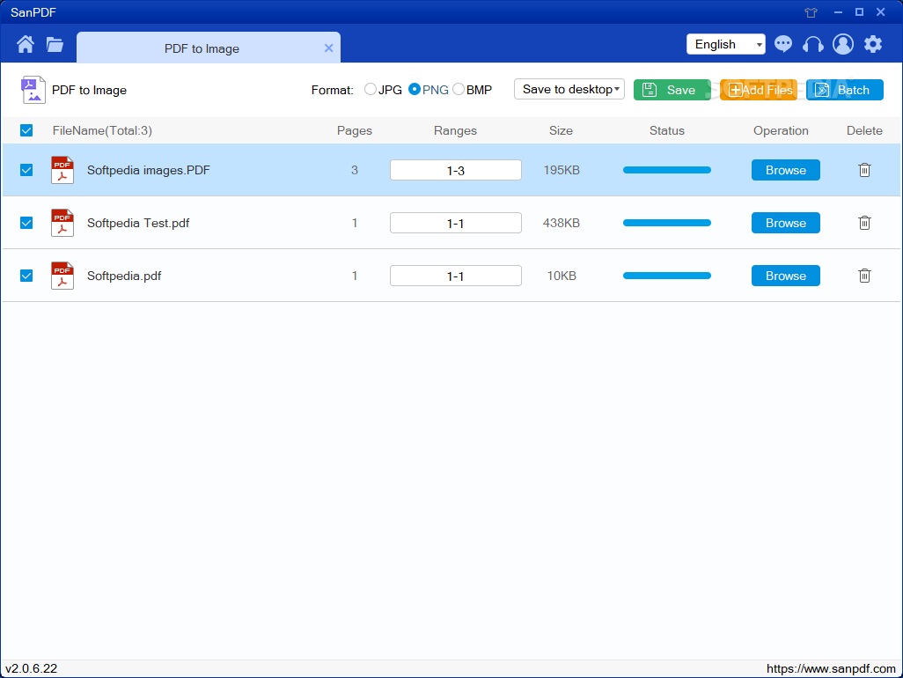Browse output for Softpedia.pdf
The height and width of the screenshot is (678, 903).
pyautogui.click(x=786, y=276)
